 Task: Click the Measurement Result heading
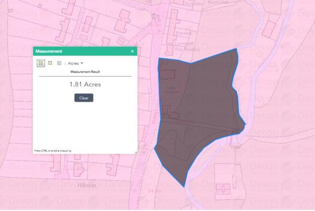pos(85,71)
